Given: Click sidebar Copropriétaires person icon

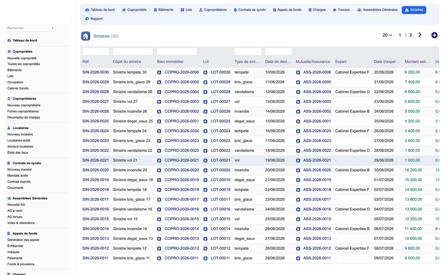Looking at the screenshot, I should 9,98.
